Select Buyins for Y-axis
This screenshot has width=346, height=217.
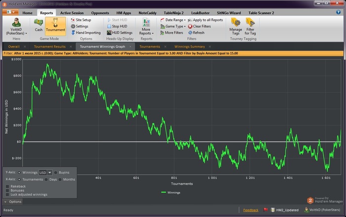[x=55, y=173]
